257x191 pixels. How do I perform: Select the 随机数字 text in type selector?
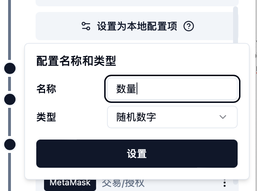(136, 117)
